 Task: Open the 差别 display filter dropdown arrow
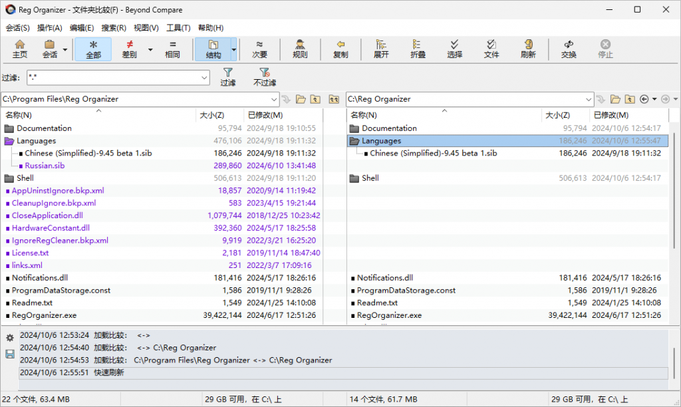(150, 49)
